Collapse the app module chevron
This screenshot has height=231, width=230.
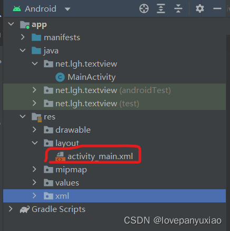pyautogui.click(x=11, y=24)
